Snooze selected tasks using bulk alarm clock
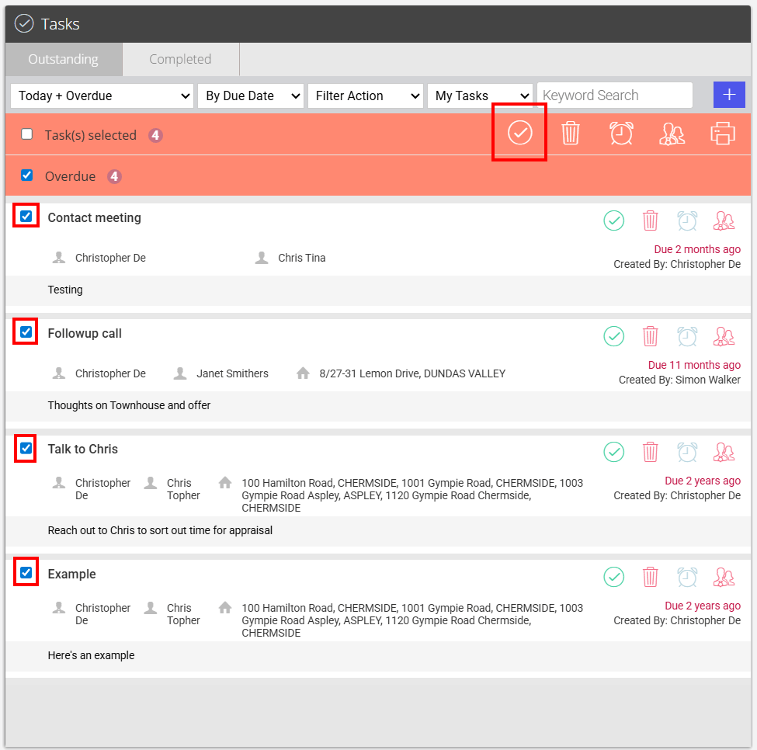This screenshot has height=750, width=757. (621, 133)
